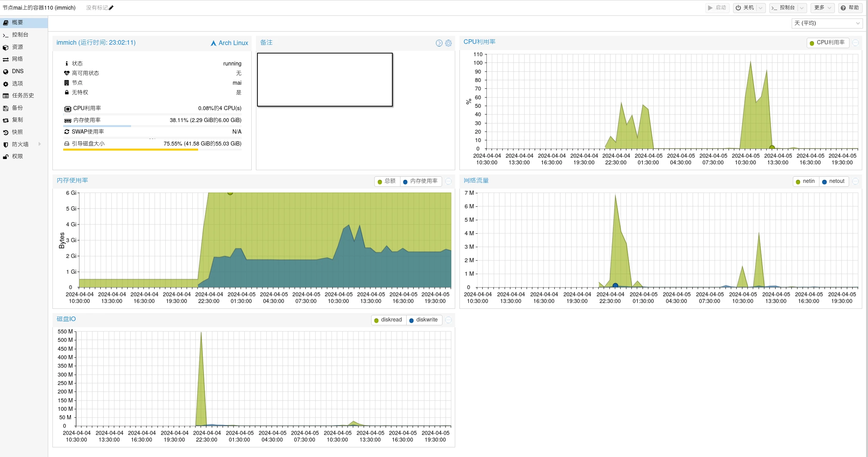The image size is (868, 457).
Task: Open the 更多 more dropdown menu
Action: point(822,8)
